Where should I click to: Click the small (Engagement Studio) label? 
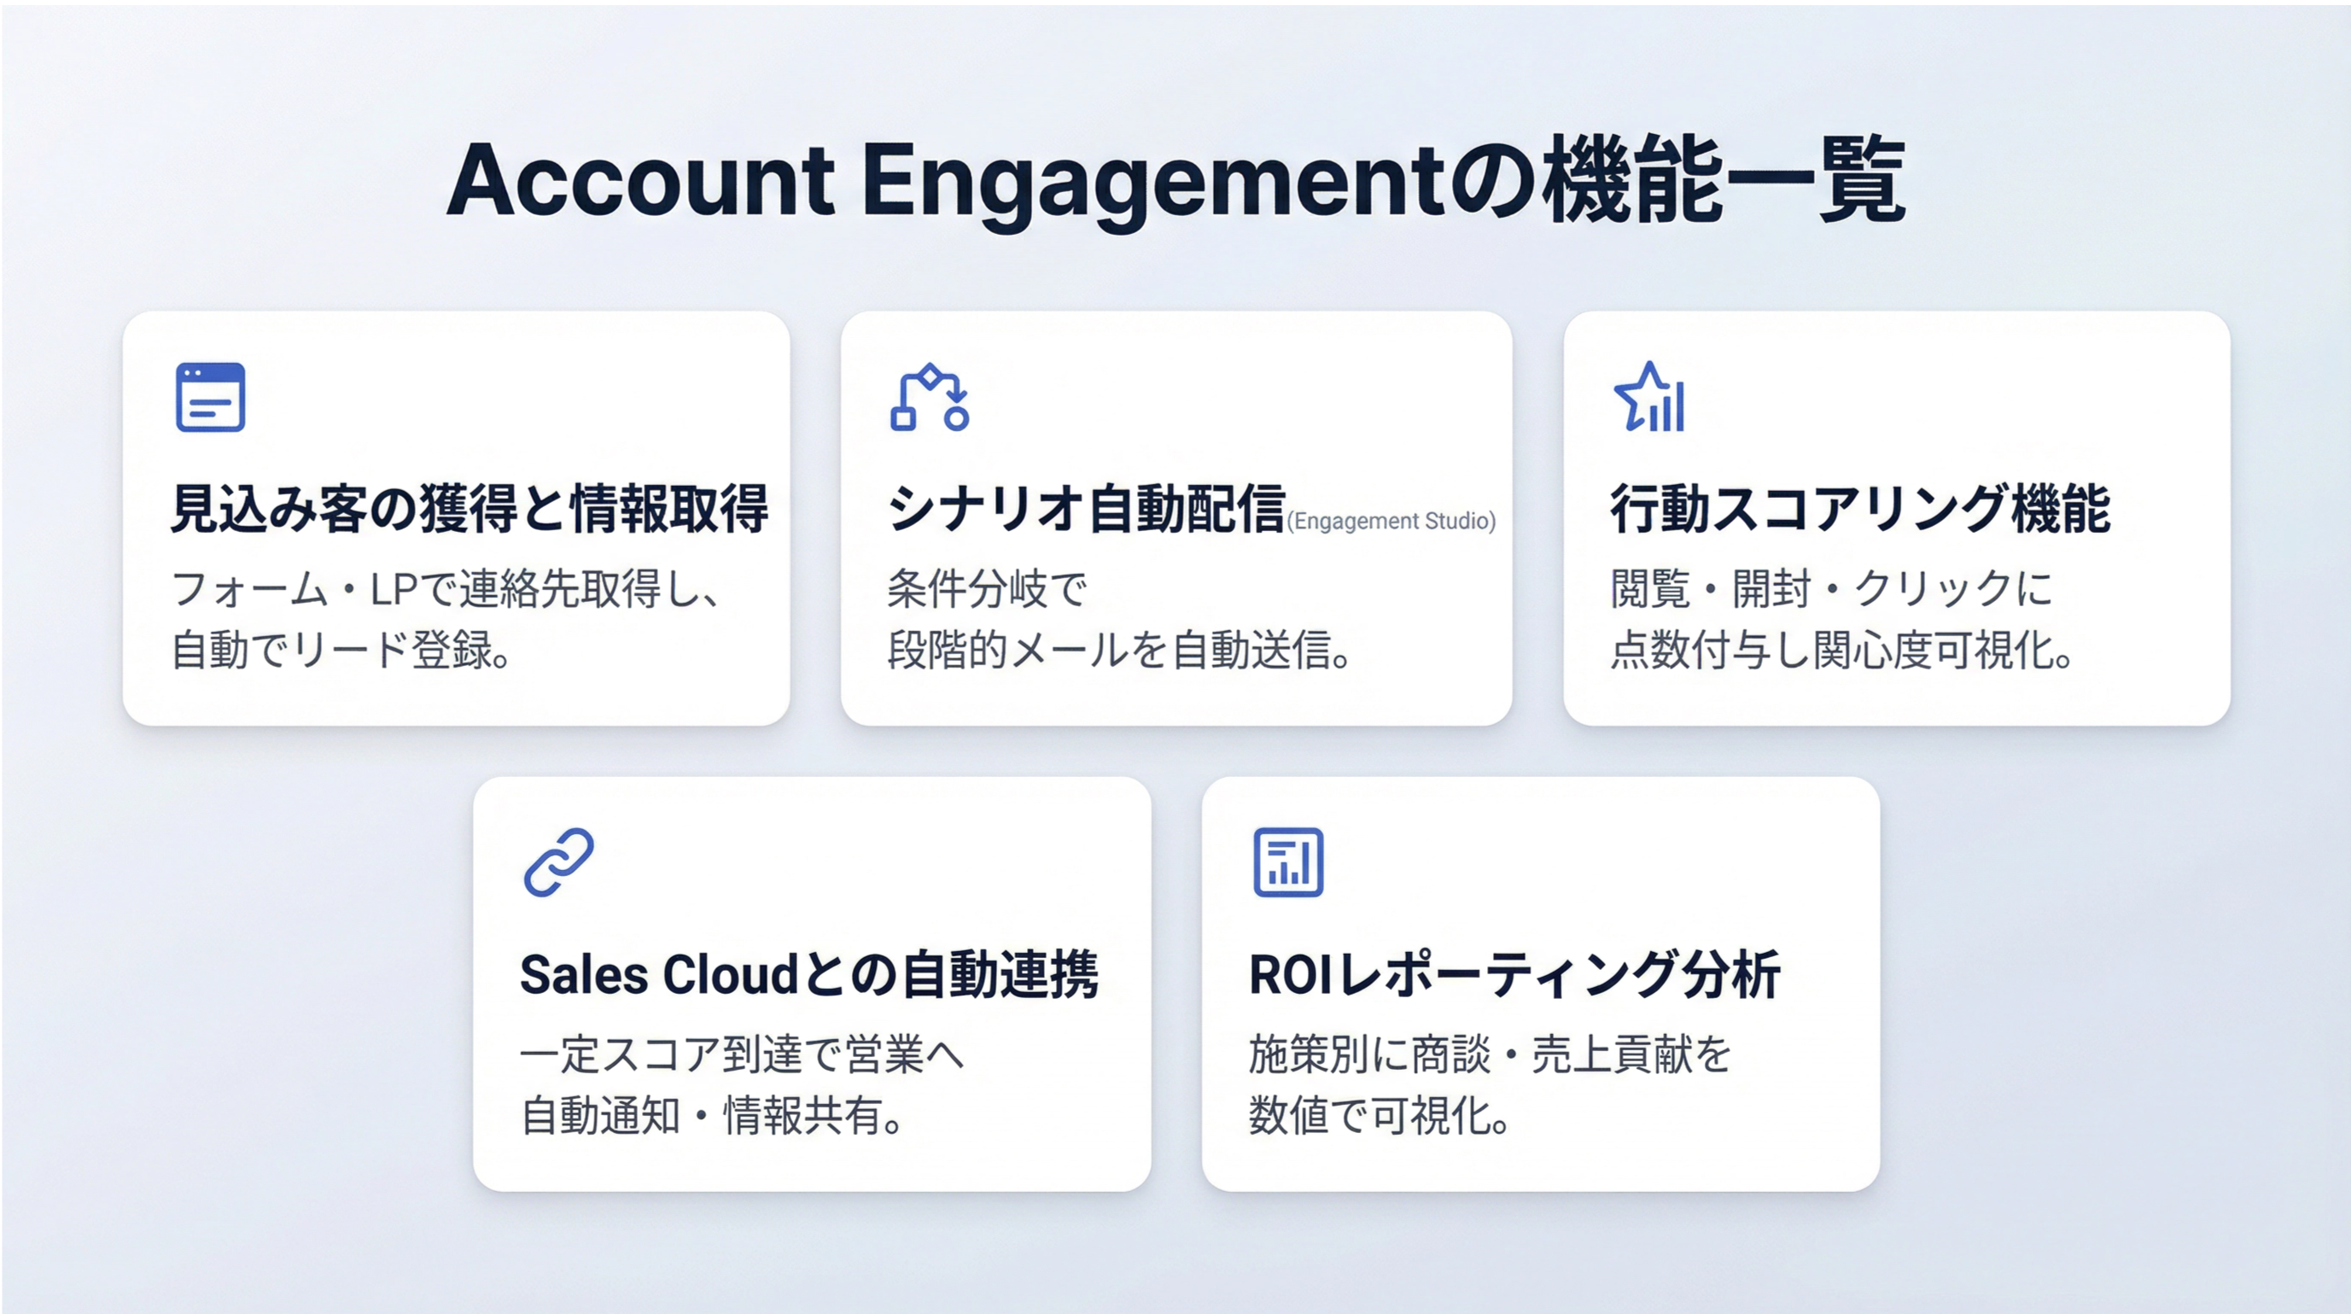pyautogui.click(x=1391, y=521)
